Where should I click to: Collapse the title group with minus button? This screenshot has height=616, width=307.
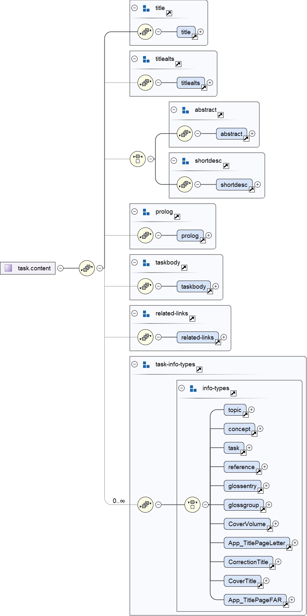[135, 8]
